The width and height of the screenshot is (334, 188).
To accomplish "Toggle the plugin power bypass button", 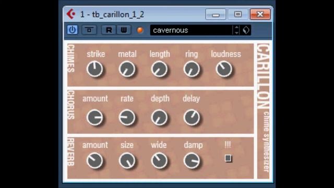I will coord(72,30).
